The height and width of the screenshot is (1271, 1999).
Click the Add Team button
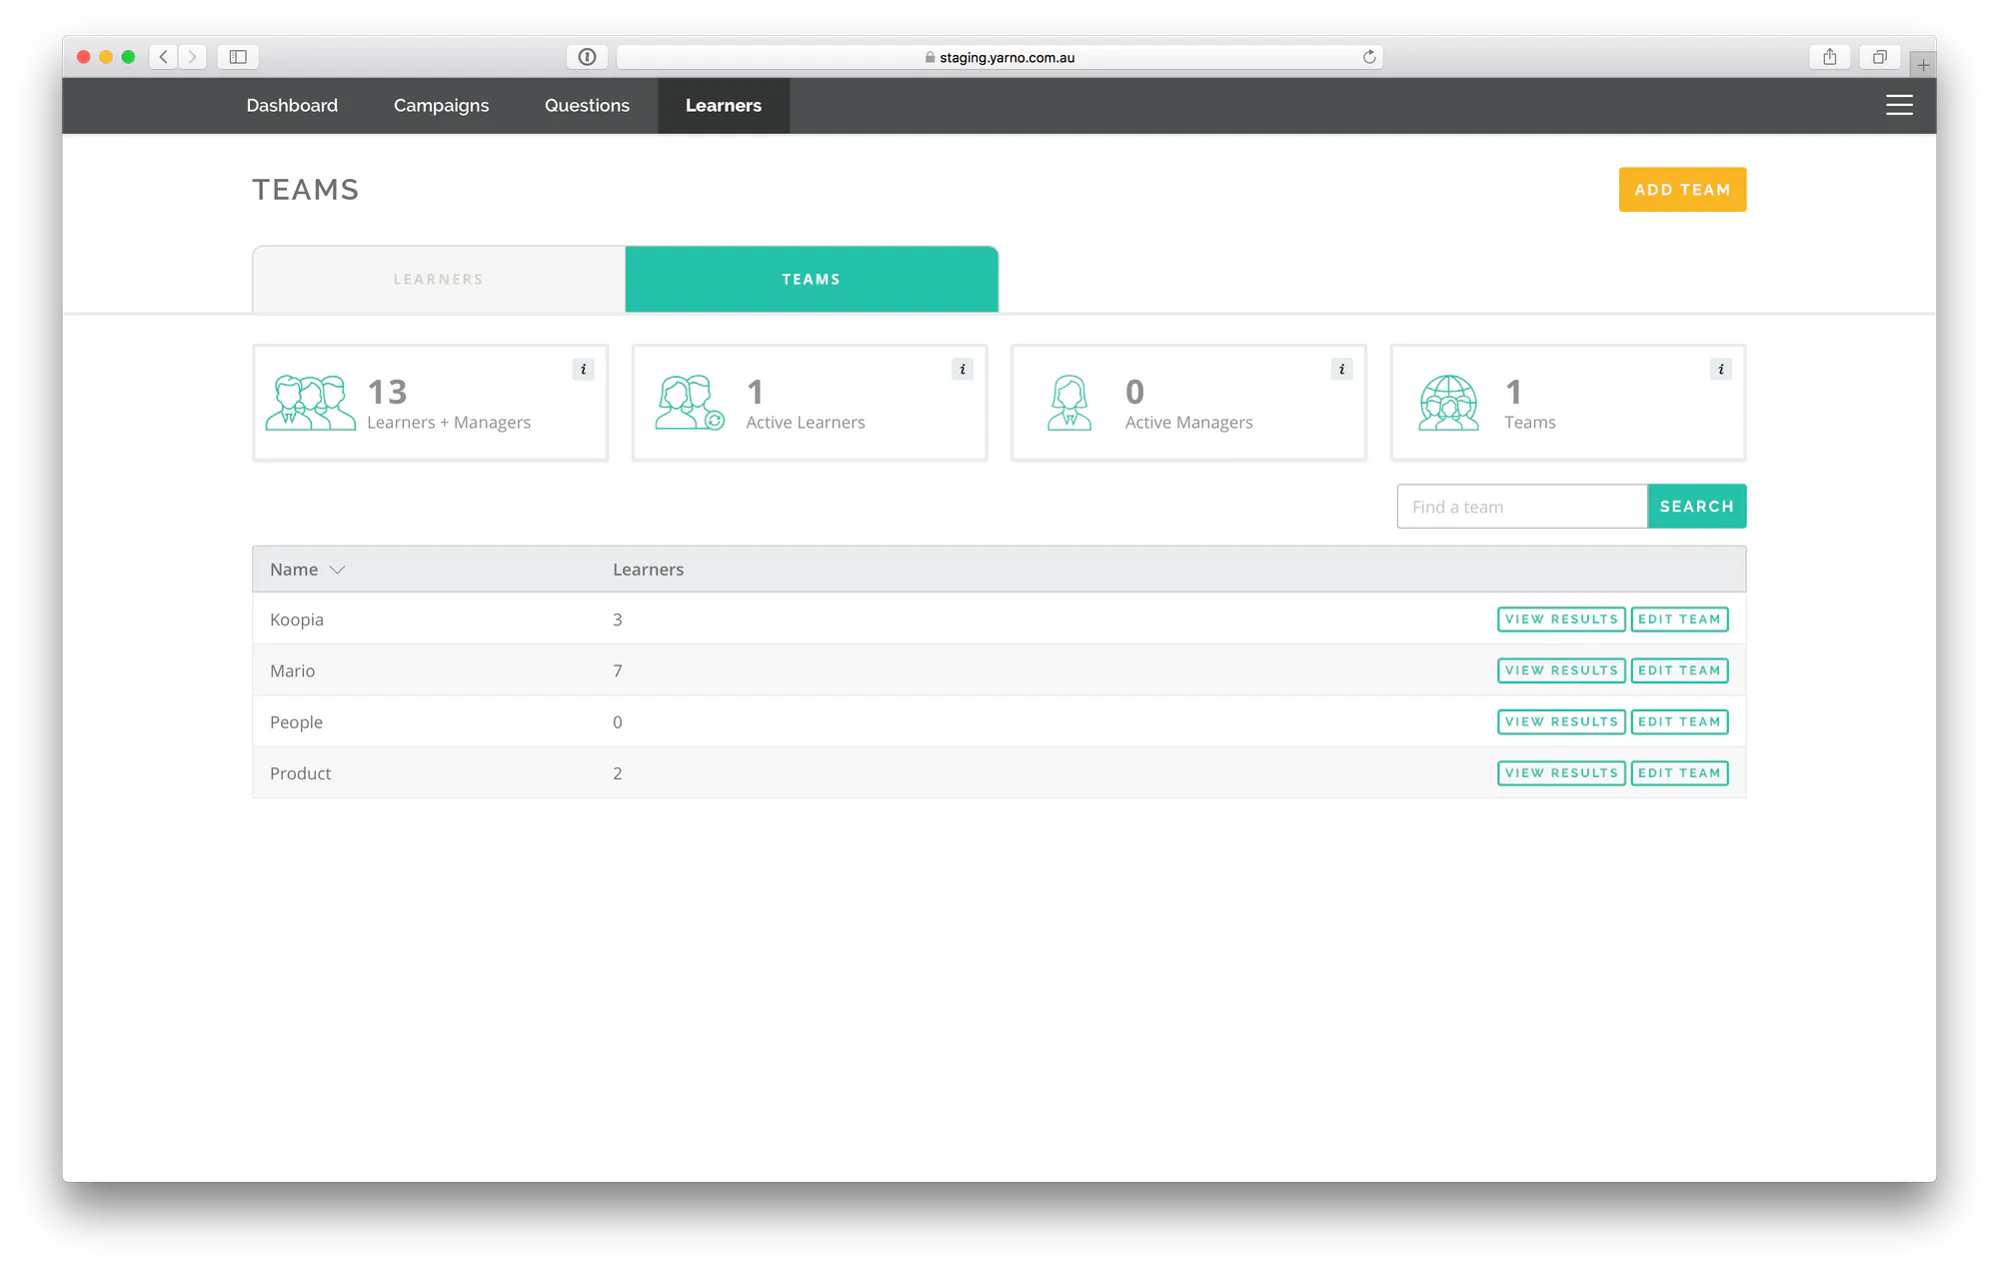pyautogui.click(x=1682, y=189)
